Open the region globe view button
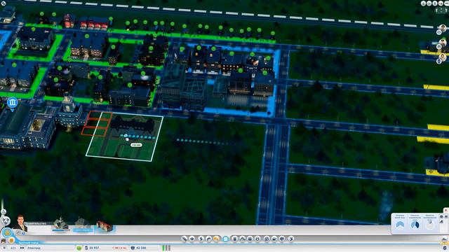Screen dimensions: 449x252 click(x=6, y=221)
